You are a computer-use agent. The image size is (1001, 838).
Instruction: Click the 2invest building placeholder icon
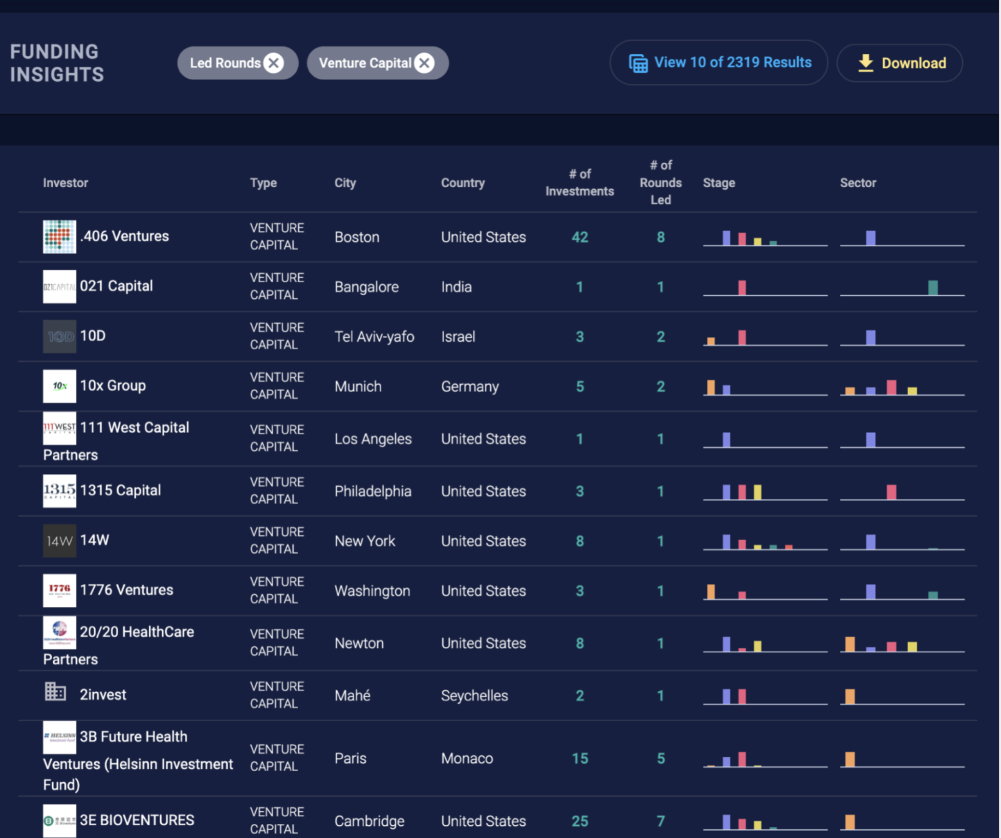(55, 692)
